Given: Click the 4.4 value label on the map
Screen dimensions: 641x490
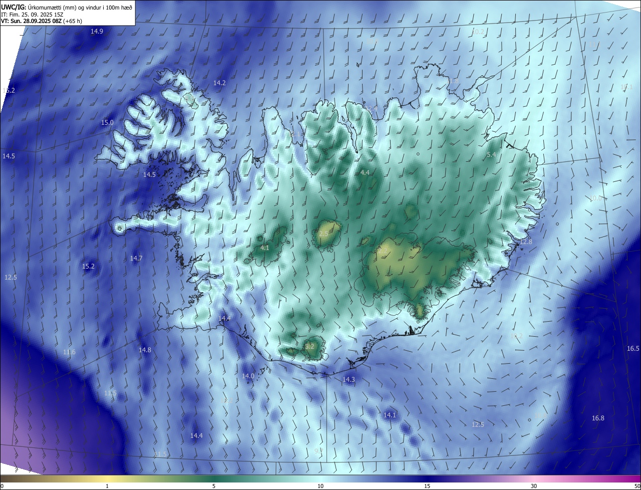Looking at the screenshot, I should click(x=365, y=173).
